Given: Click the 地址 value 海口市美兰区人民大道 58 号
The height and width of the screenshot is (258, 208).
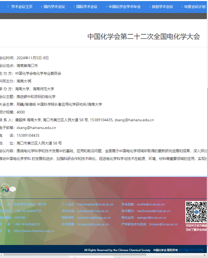Looking at the screenshot, I should 39,143.
